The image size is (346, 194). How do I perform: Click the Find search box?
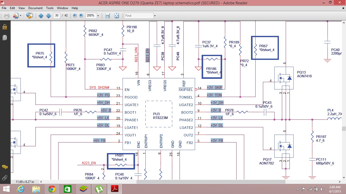pyautogui.click(x=139, y=16)
